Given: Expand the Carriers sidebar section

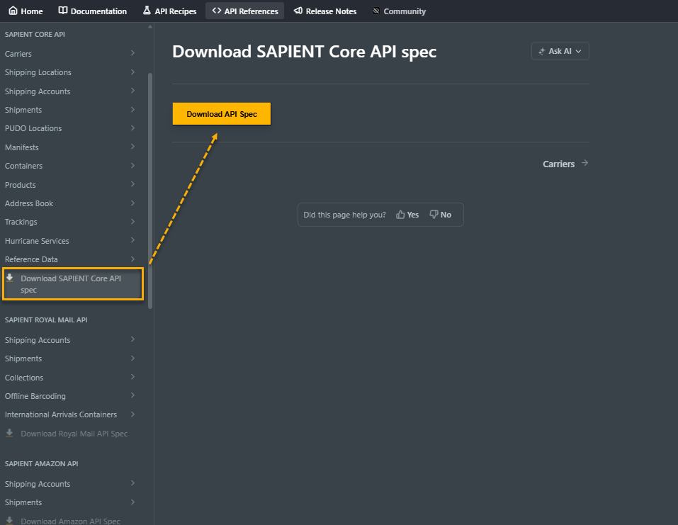Looking at the screenshot, I should [132, 53].
